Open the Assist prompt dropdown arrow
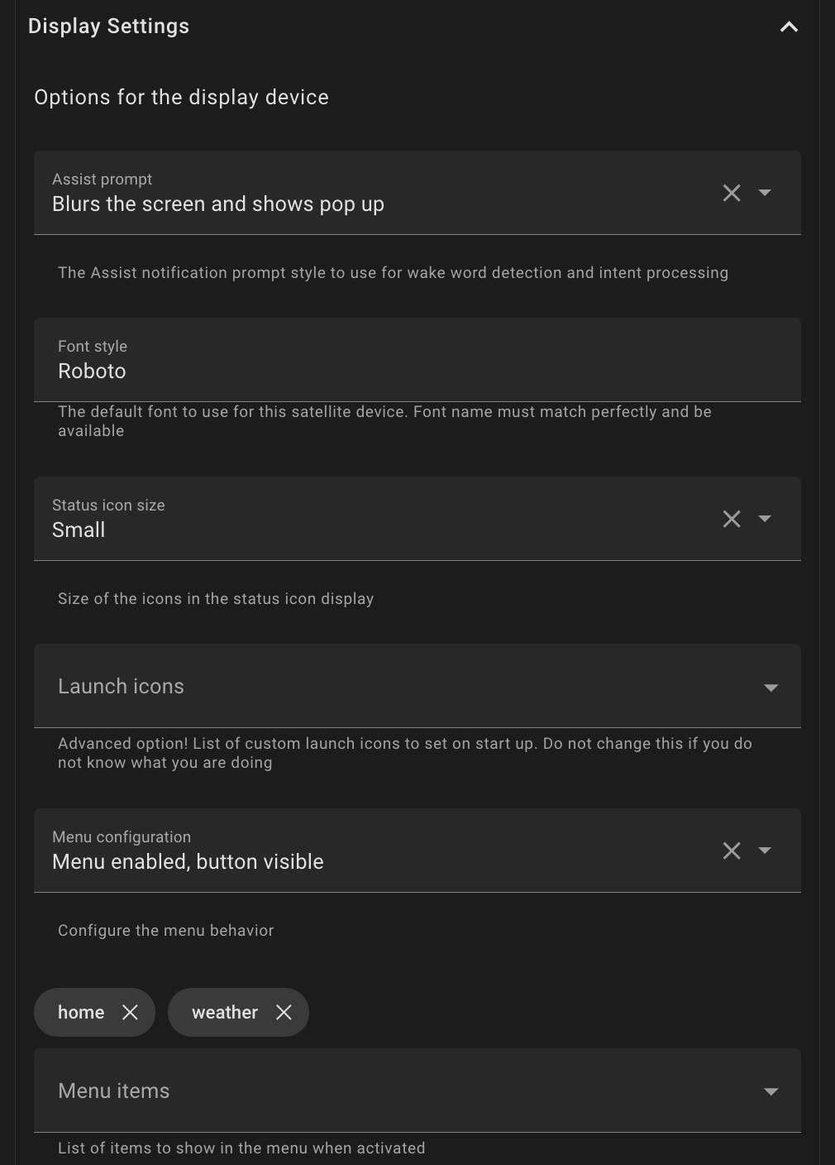 pyautogui.click(x=765, y=193)
